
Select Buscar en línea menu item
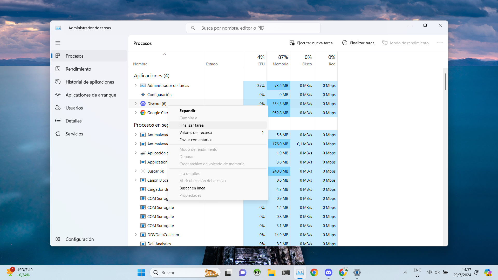218,188
